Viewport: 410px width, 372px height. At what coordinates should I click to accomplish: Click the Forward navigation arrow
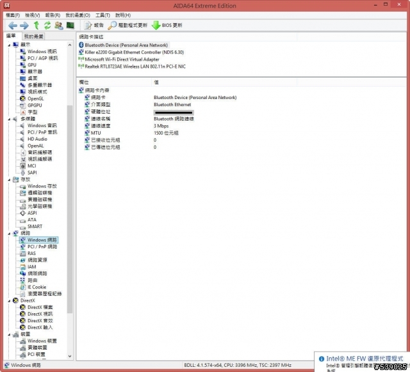[24, 26]
